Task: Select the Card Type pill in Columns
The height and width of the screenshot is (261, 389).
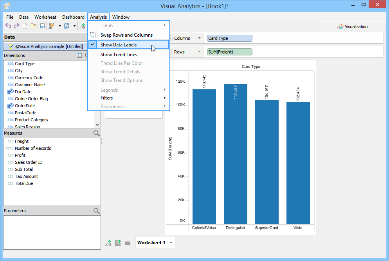Action: (229, 38)
